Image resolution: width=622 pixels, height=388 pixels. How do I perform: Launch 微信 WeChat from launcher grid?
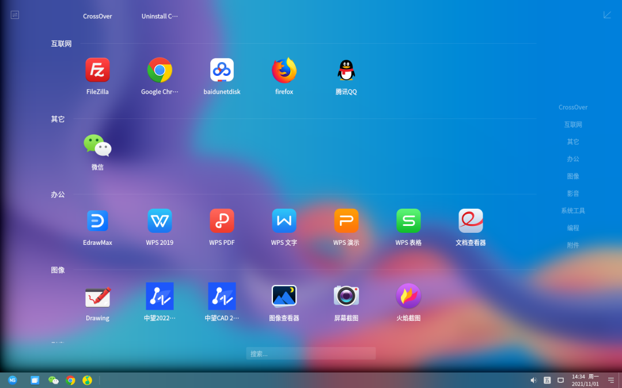click(97, 145)
